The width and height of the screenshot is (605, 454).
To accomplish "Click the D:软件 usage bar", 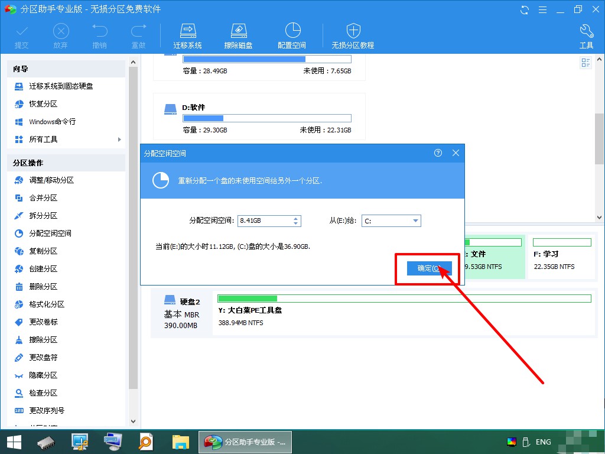I will (x=267, y=118).
